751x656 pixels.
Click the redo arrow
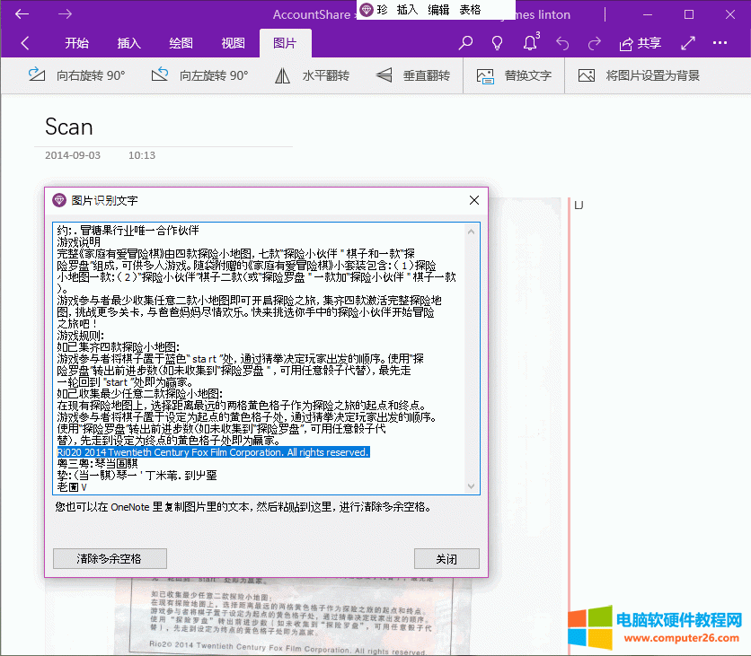594,43
